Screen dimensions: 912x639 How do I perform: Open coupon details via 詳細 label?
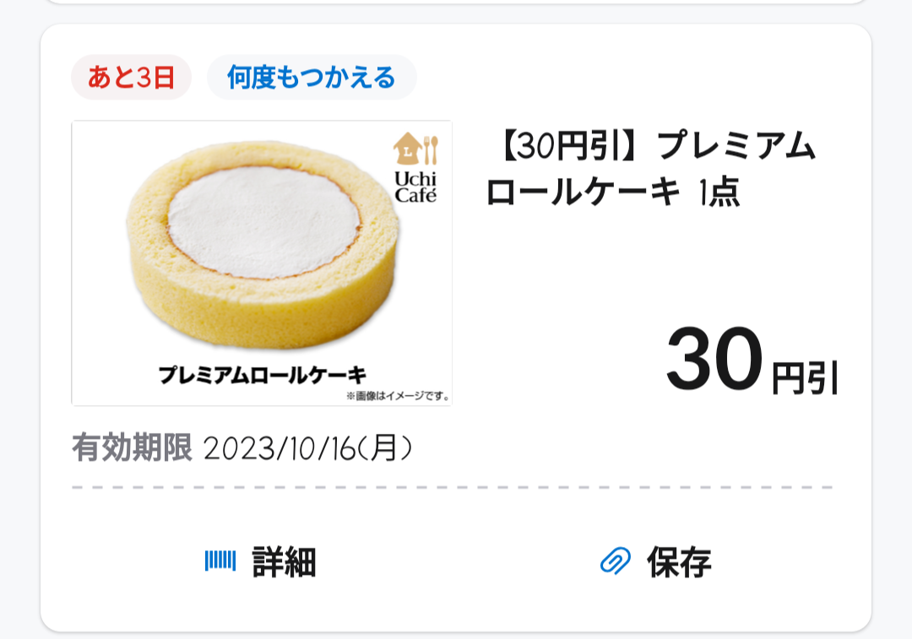284,562
